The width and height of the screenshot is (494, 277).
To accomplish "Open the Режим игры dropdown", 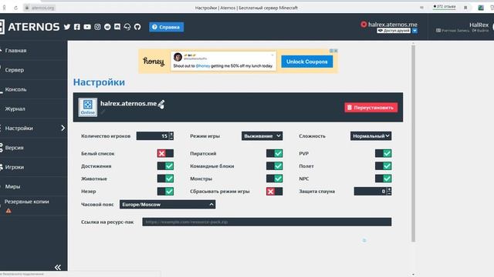I will pos(262,136).
